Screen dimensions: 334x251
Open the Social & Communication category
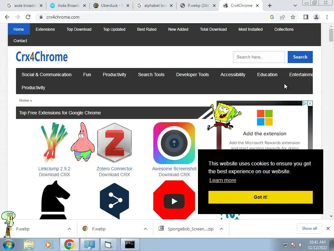pos(46,75)
